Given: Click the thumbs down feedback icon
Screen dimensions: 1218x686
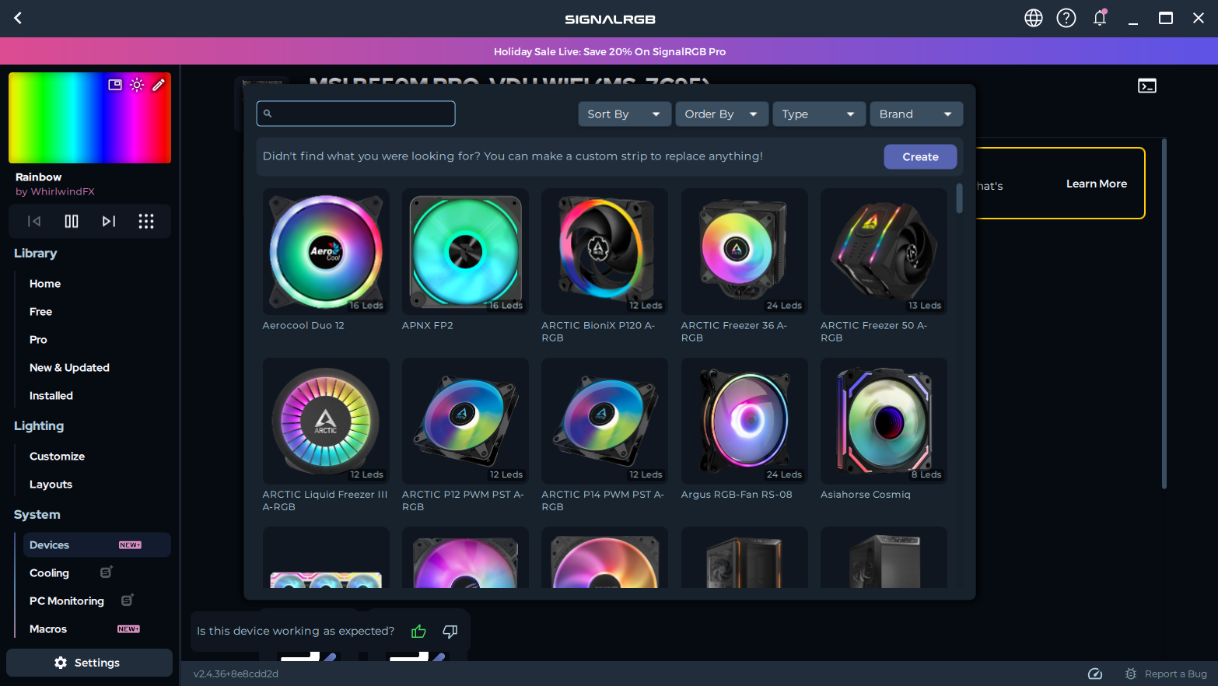Looking at the screenshot, I should (450, 632).
